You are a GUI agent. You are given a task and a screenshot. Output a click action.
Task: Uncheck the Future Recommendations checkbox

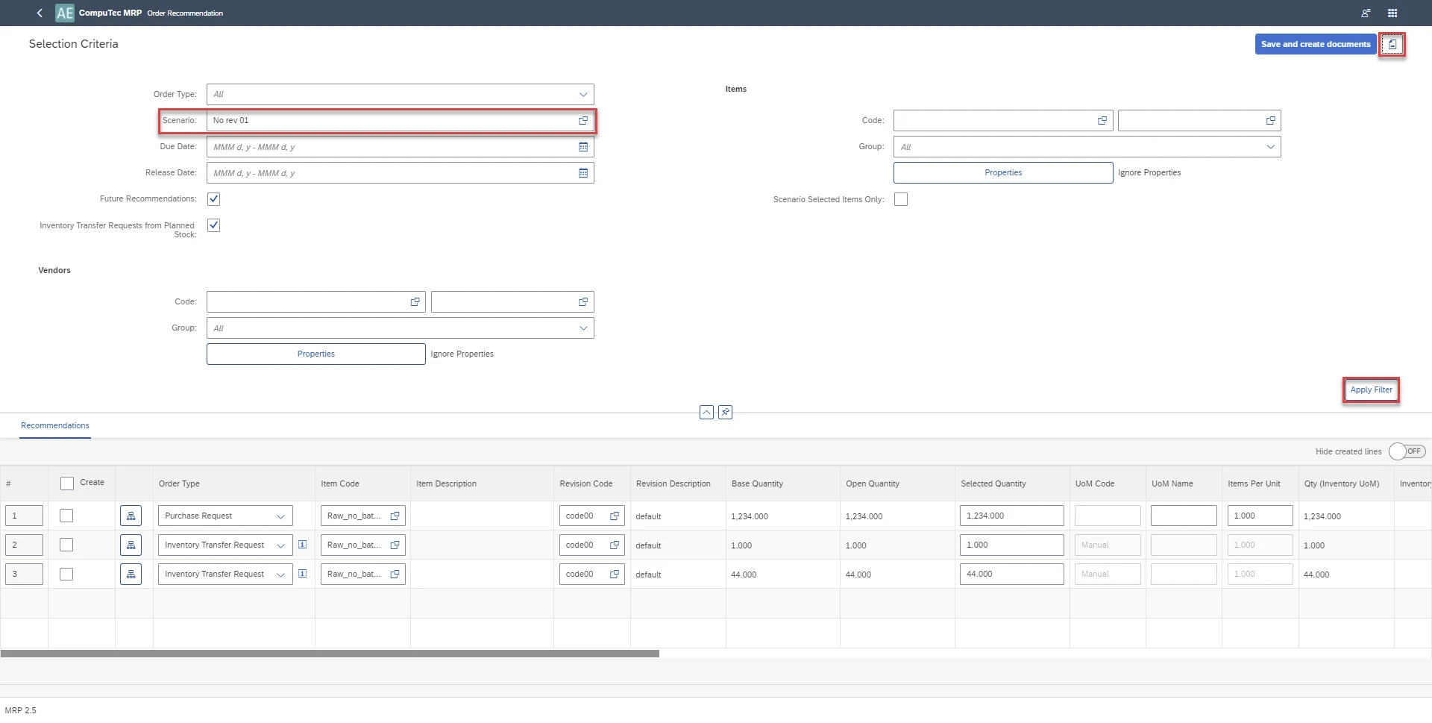[x=213, y=198]
